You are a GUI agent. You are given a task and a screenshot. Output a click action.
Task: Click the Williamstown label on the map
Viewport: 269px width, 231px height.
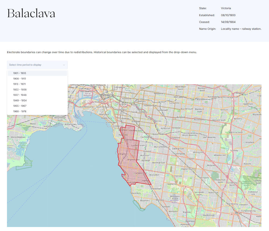70,124
